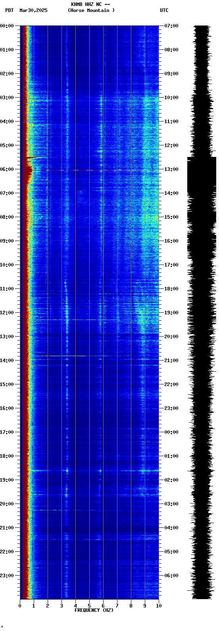Click the frequency axis tick label '0'
Screen dimensions: 219x631
tap(20, 606)
